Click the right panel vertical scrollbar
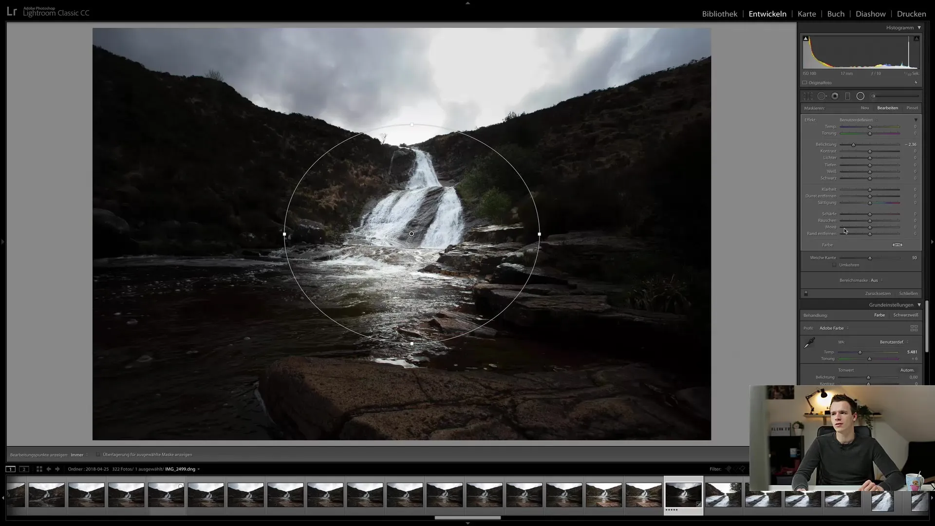Image resolution: width=935 pixels, height=526 pixels. [927, 326]
